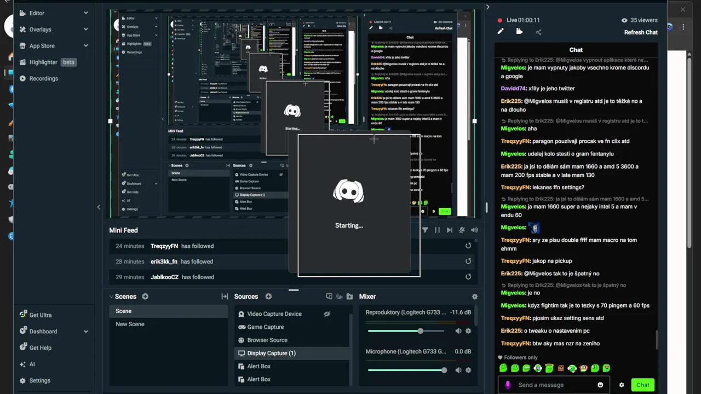Viewport: 701px width, 394px height.
Task: Click the camera clip icon above chat
Action: coord(519,32)
